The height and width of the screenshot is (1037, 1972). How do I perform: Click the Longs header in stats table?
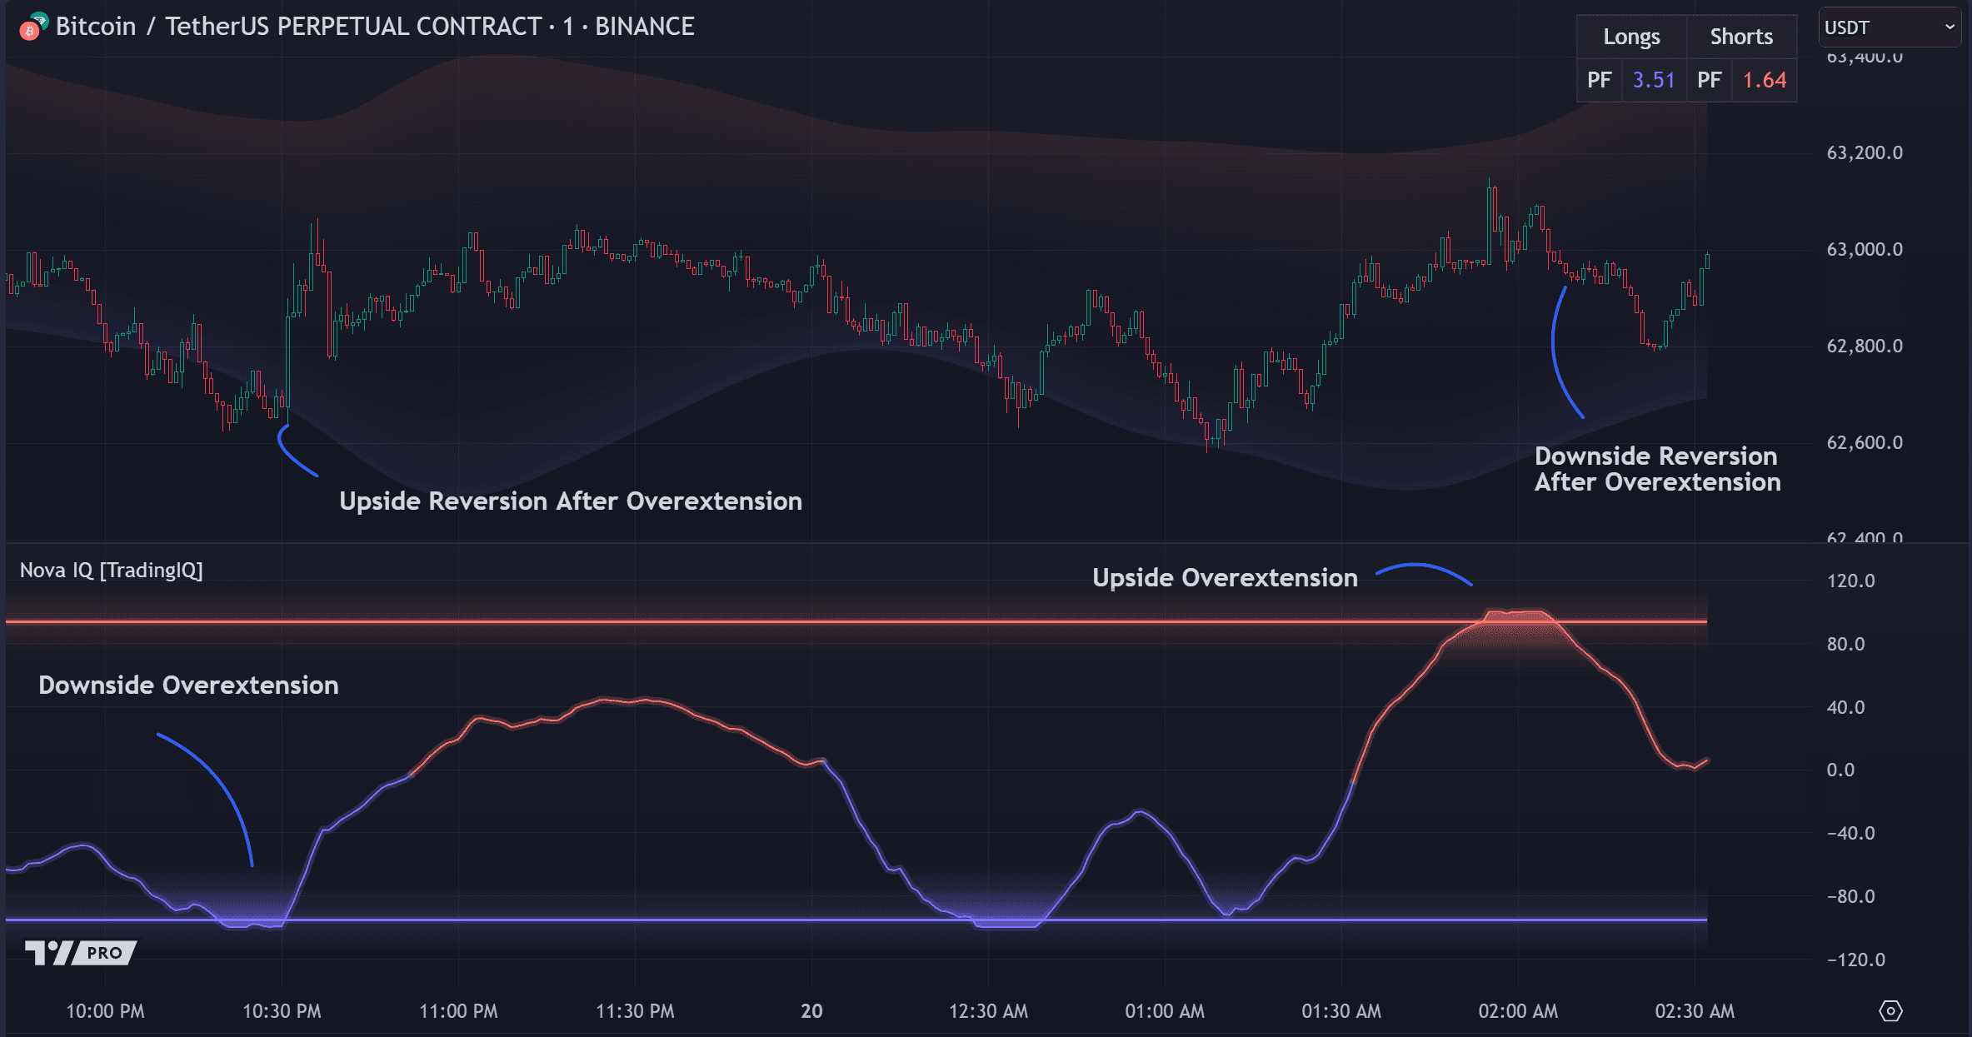[x=1631, y=37]
